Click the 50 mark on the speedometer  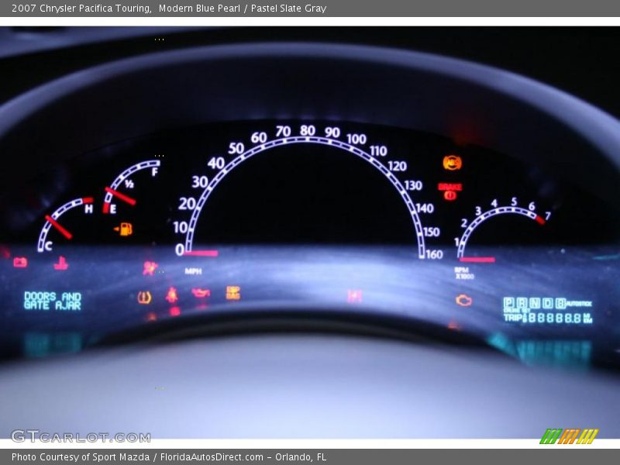[x=236, y=148]
